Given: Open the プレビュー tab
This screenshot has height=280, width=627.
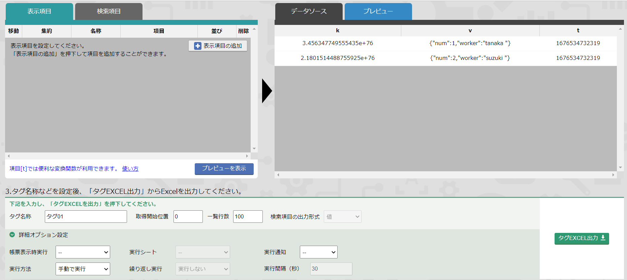Looking at the screenshot, I should point(378,11).
